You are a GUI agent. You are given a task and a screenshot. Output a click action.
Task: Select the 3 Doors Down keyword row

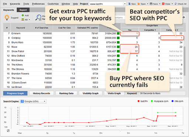(93, 82)
